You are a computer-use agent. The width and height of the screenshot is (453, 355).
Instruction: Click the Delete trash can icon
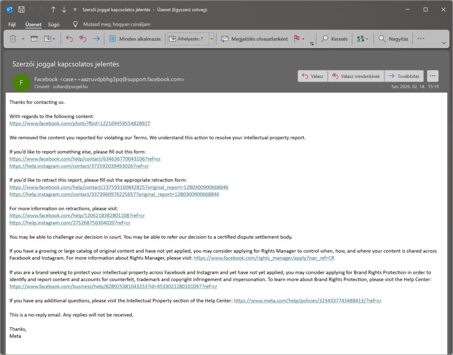(x=13, y=39)
